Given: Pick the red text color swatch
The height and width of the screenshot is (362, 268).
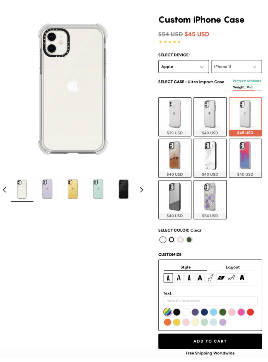Looking at the screenshot, I should [250, 312].
